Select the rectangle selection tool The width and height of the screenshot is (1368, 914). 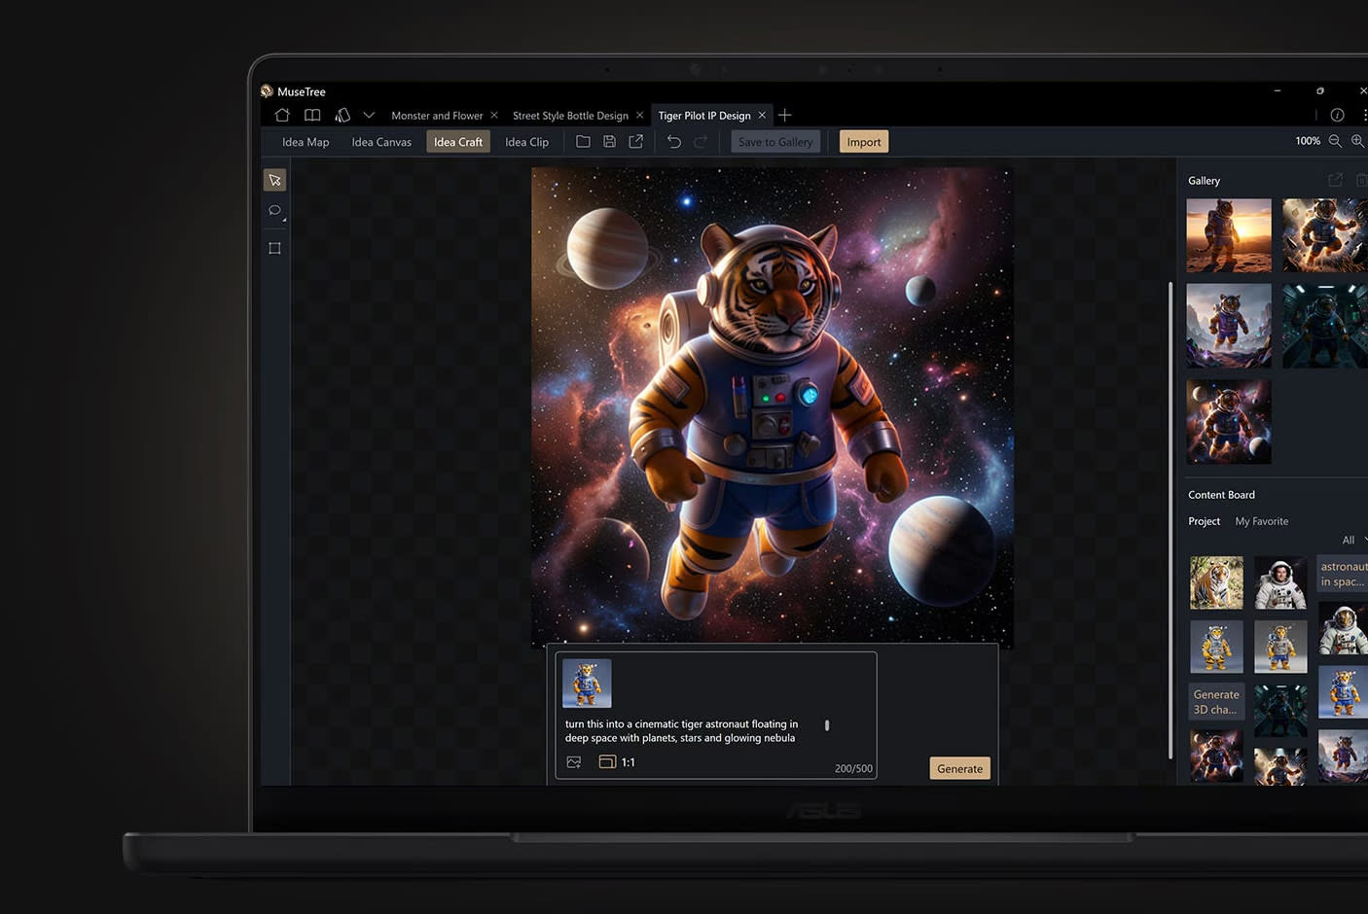274,248
